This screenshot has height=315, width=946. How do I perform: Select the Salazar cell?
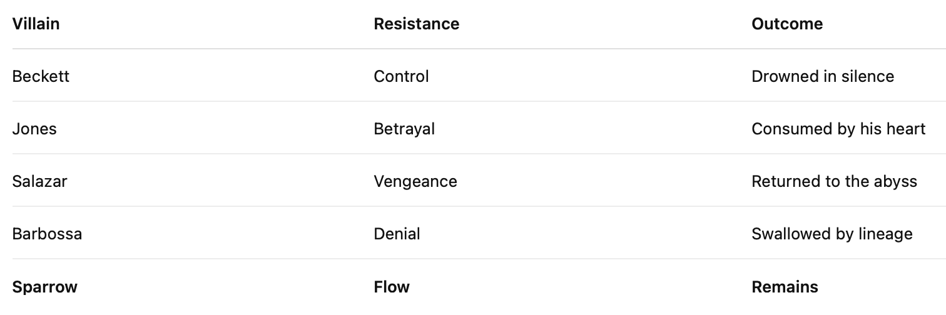[x=39, y=181]
